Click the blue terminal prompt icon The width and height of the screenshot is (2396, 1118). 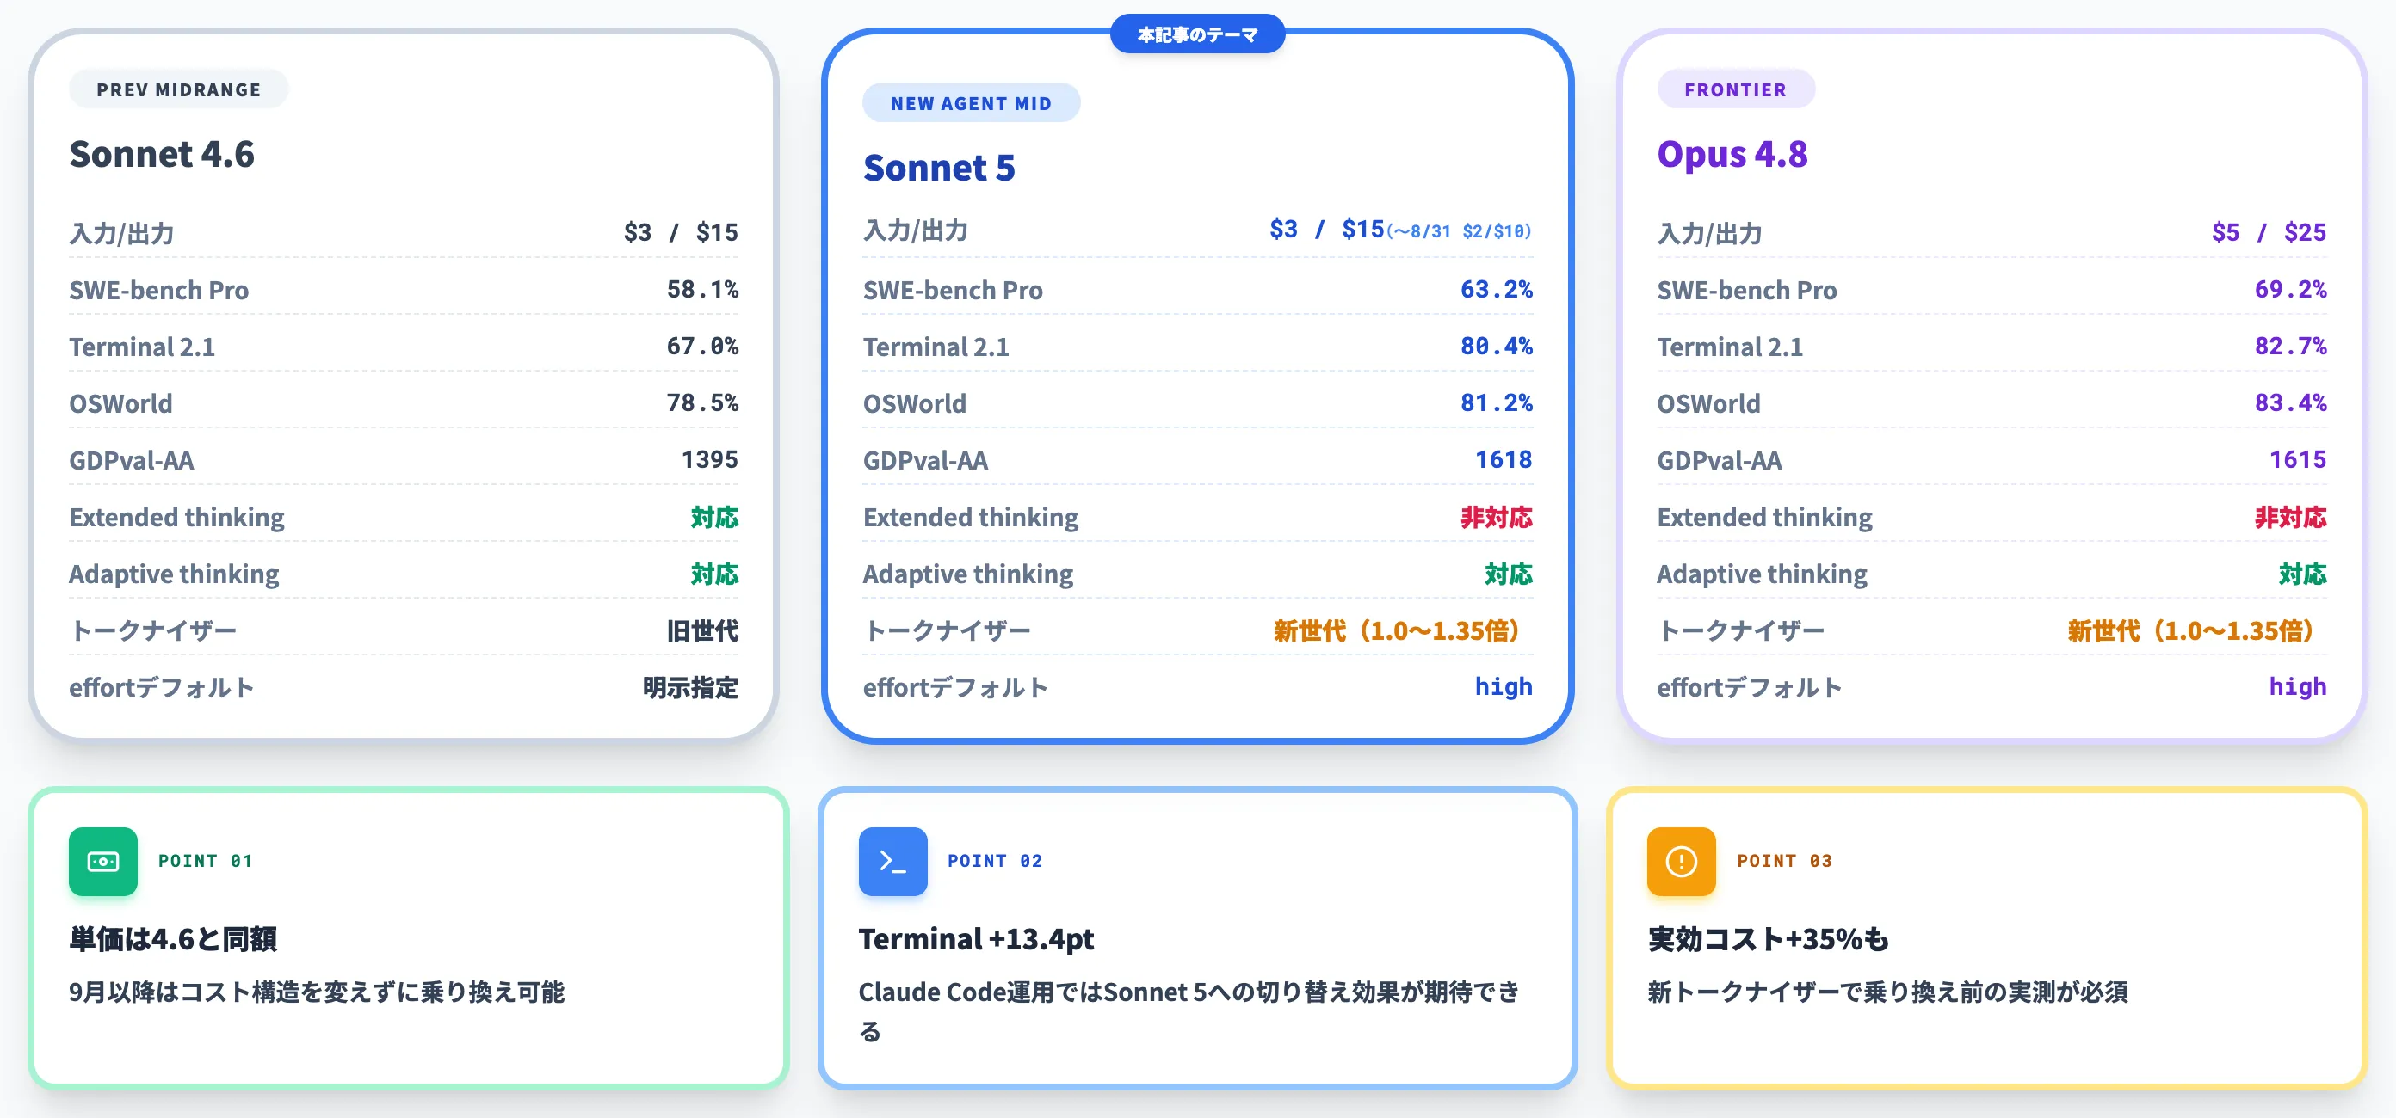point(892,862)
